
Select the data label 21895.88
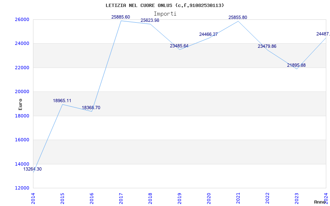coord(296,65)
